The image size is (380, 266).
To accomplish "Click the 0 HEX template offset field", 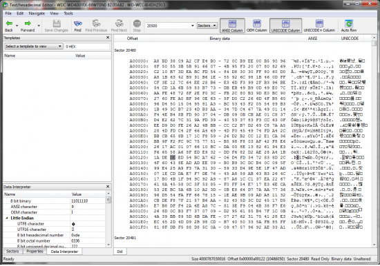I will [x=87, y=46].
